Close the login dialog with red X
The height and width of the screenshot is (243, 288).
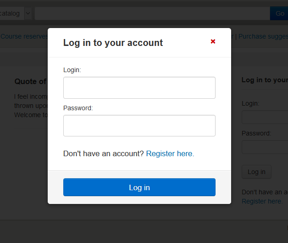click(x=213, y=41)
